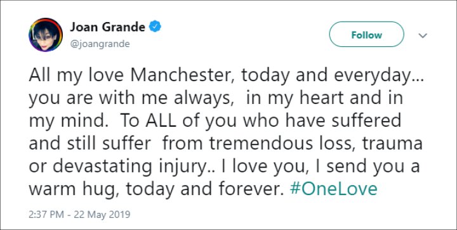Open the Joan Grande display name link
Image resolution: width=457 pixels, height=230 pixels.
point(107,27)
